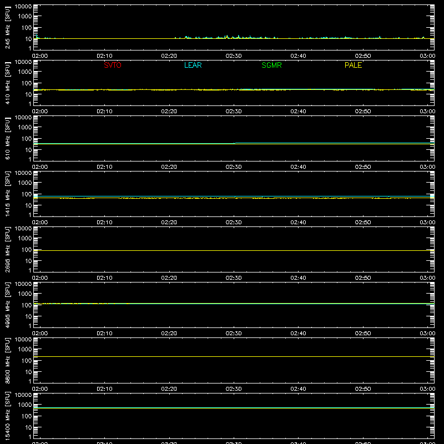
Task: Select the 610 MHz [SFU] axis title
Action: pos(7,138)
